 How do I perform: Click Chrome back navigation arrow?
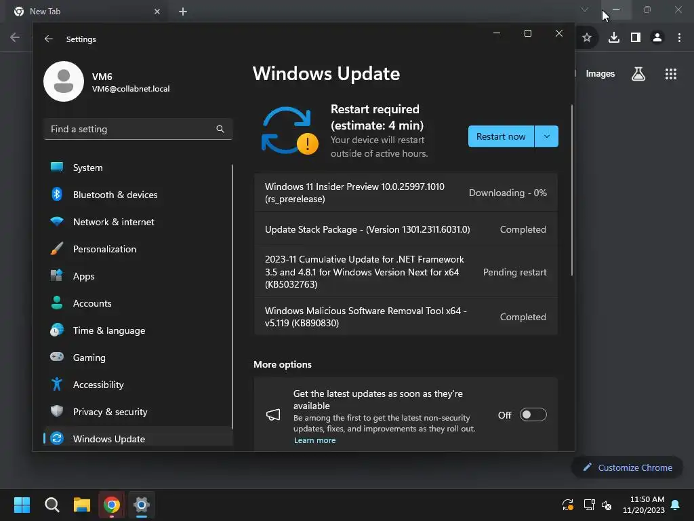point(15,38)
